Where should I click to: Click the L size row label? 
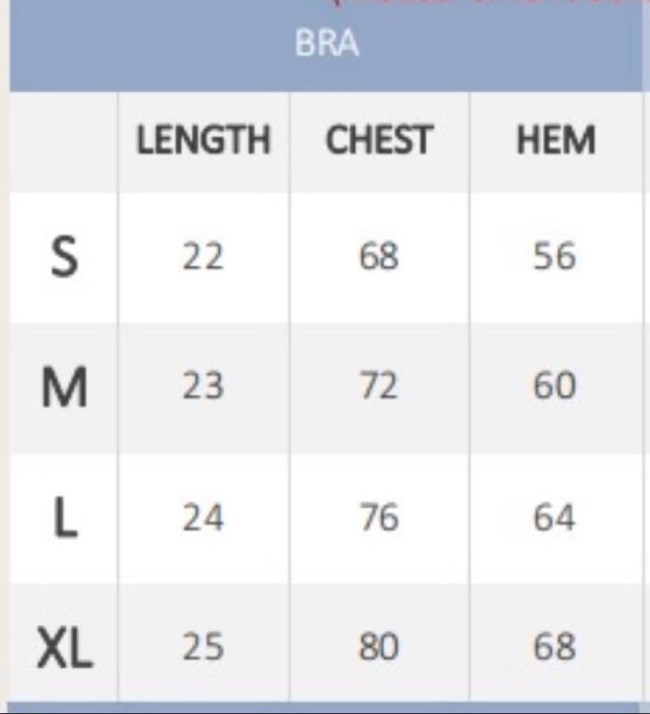coord(63,518)
